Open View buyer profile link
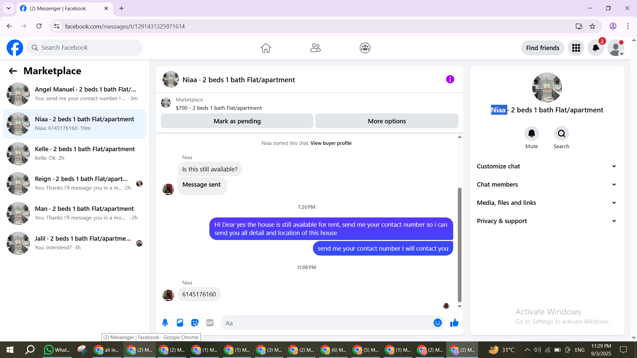Screen dimensions: 637x358 point(331,143)
